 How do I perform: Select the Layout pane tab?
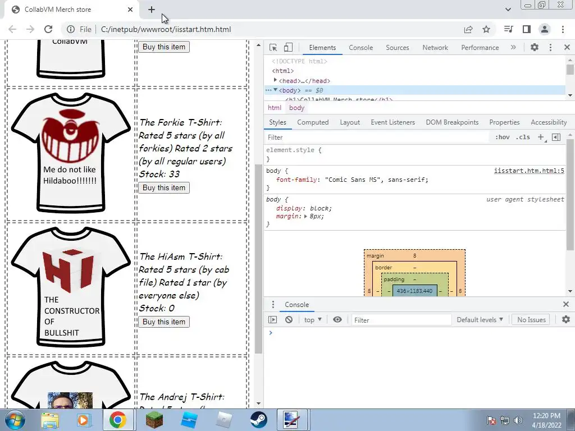point(350,122)
